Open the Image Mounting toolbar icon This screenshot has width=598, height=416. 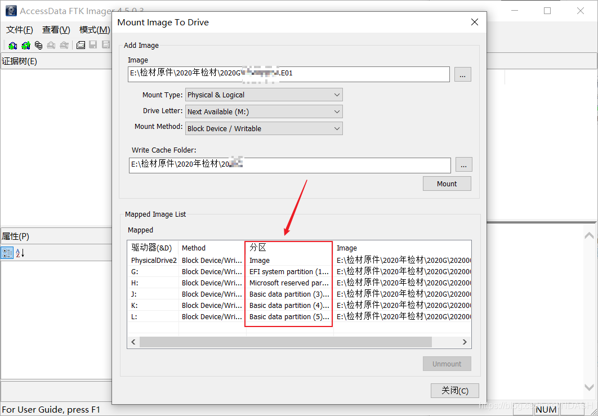click(38, 46)
